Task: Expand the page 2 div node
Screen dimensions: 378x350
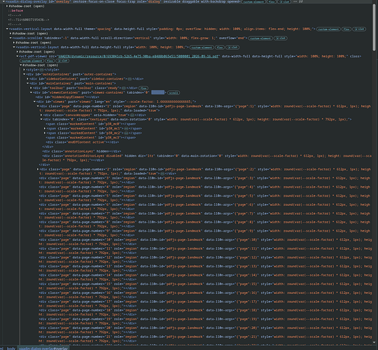Action: click(x=38, y=169)
